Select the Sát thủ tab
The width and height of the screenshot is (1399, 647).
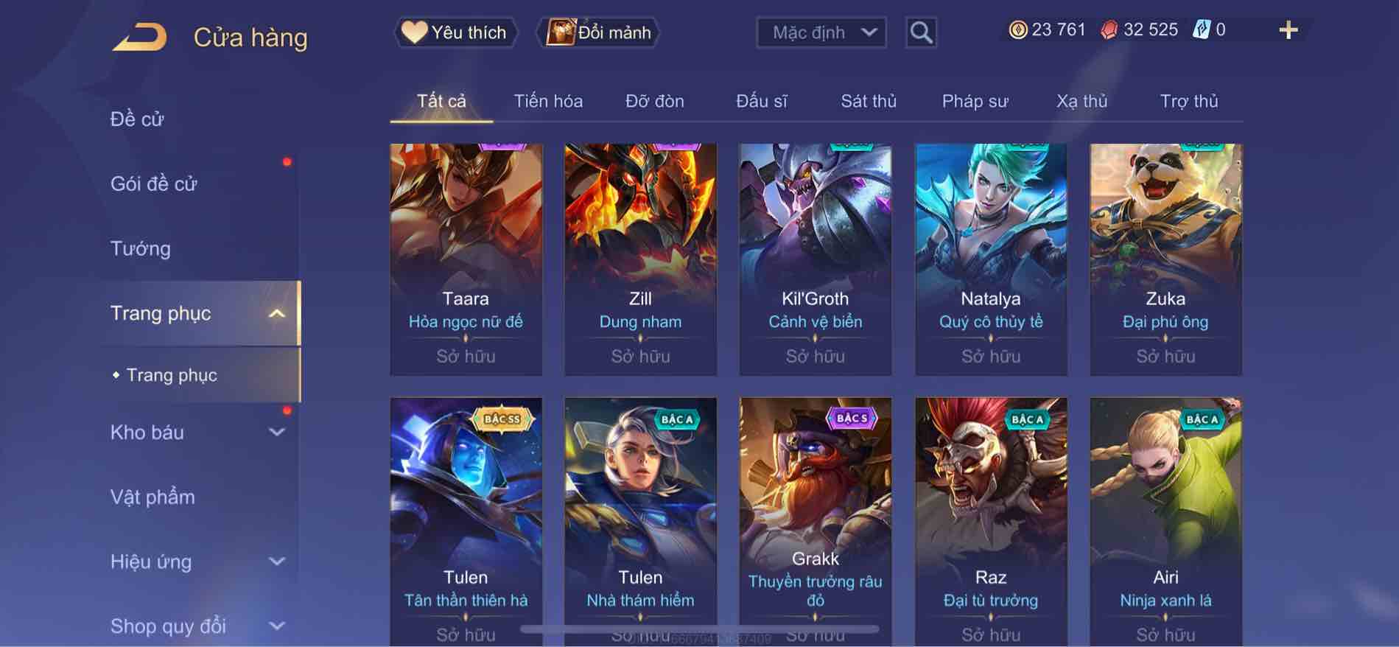869,101
